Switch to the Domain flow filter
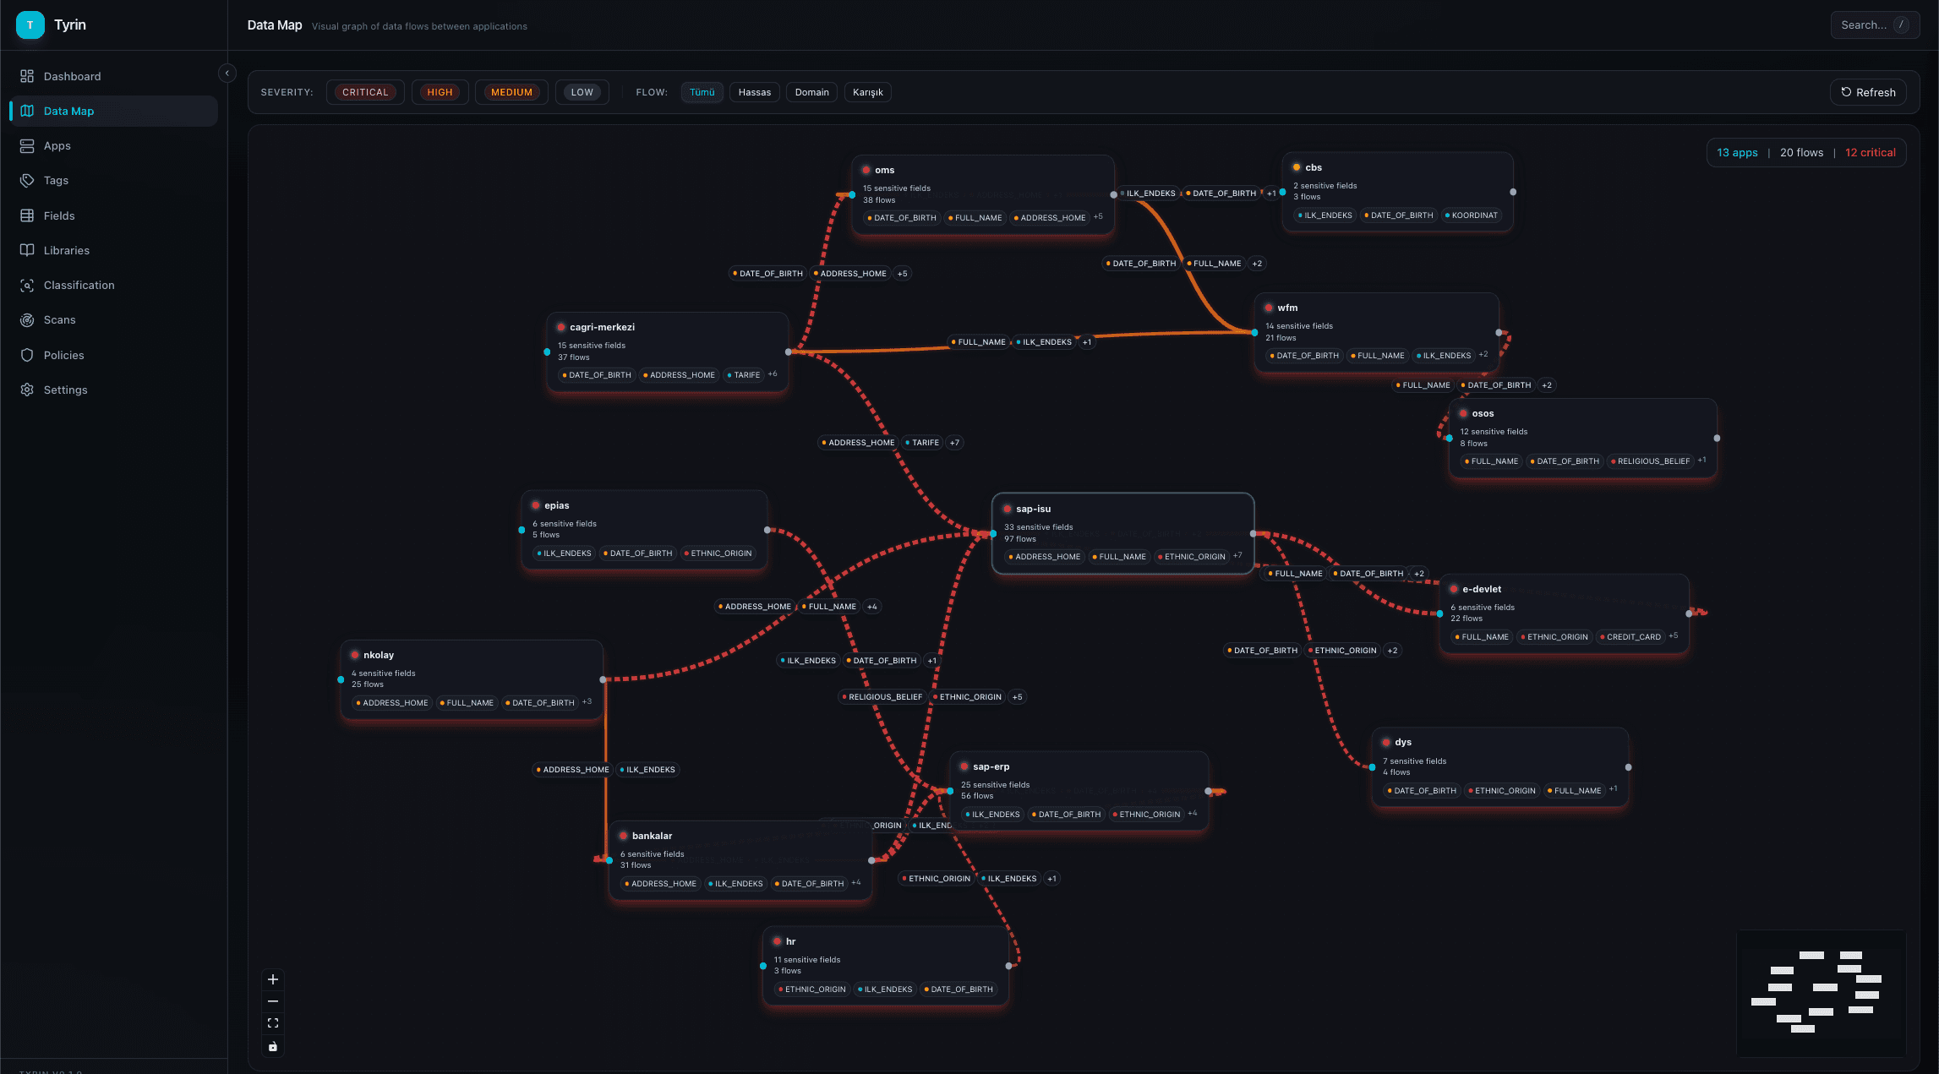 pyautogui.click(x=811, y=92)
